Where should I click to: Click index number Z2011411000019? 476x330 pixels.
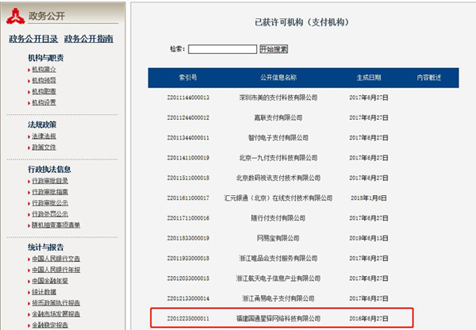click(188, 158)
